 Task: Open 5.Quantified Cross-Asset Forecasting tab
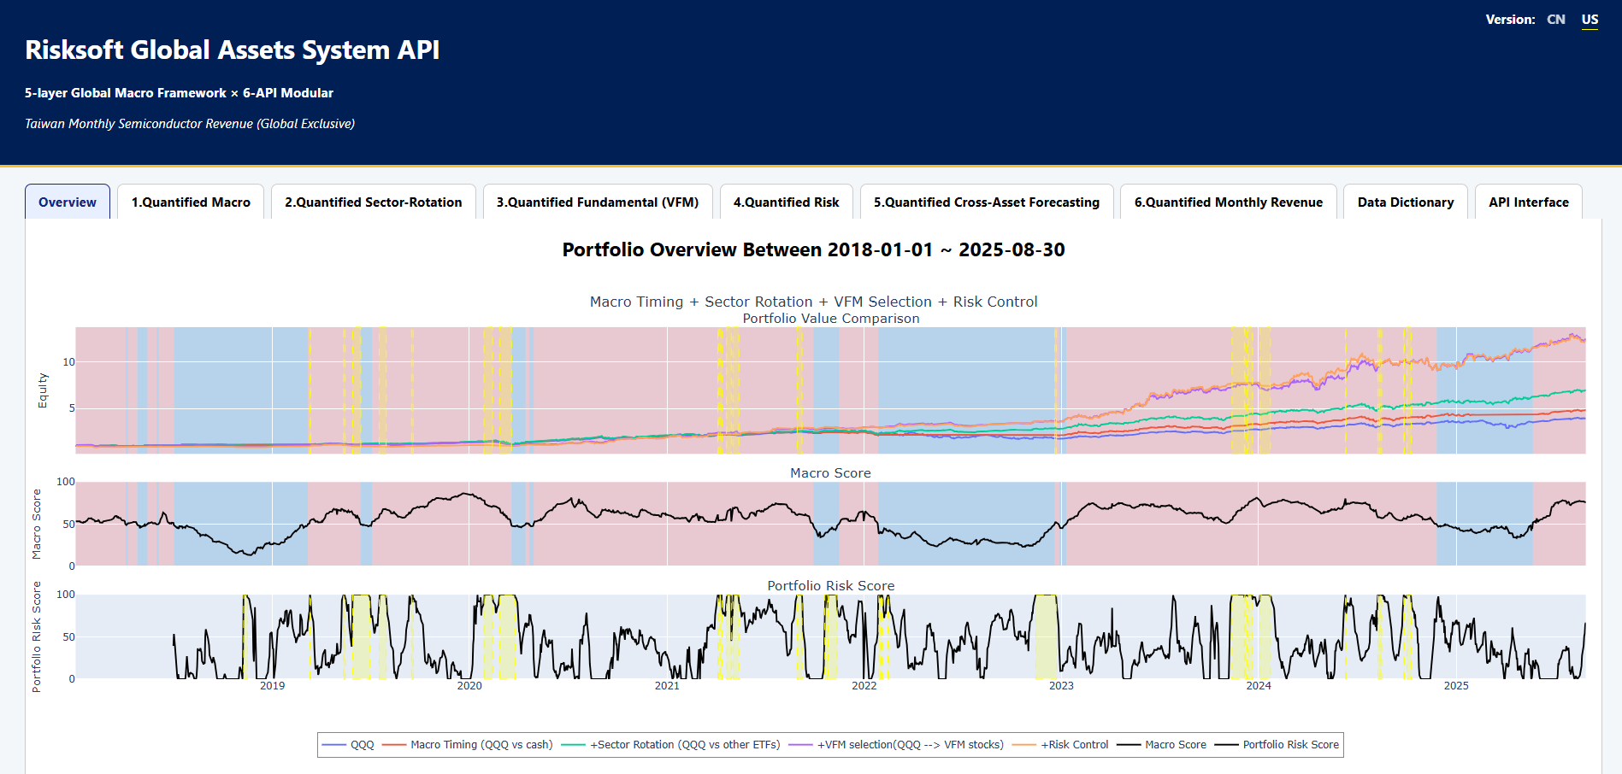[986, 202]
